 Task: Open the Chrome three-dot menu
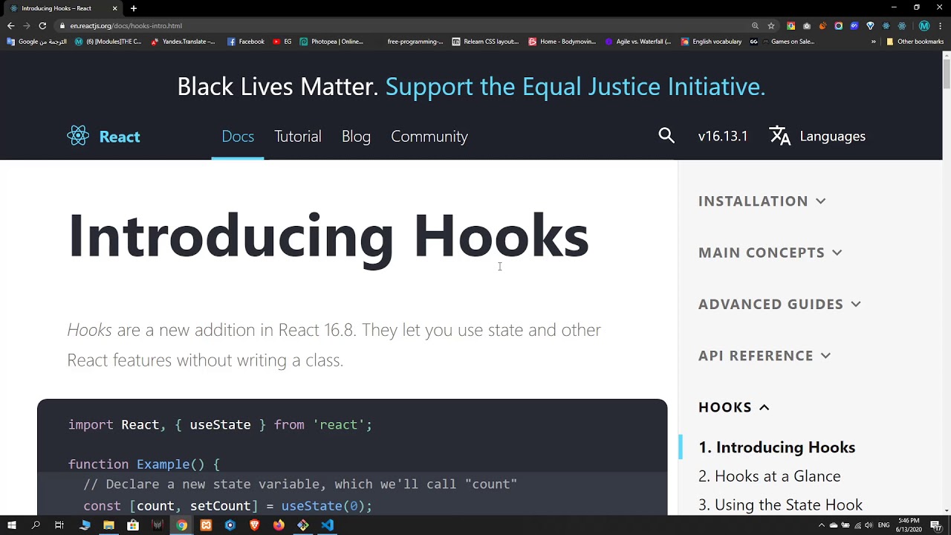coord(940,25)
